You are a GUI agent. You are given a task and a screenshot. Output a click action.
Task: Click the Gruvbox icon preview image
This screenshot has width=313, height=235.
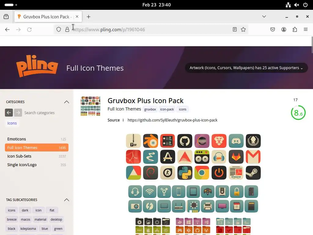pyautogui.click(x=193, y=184)
